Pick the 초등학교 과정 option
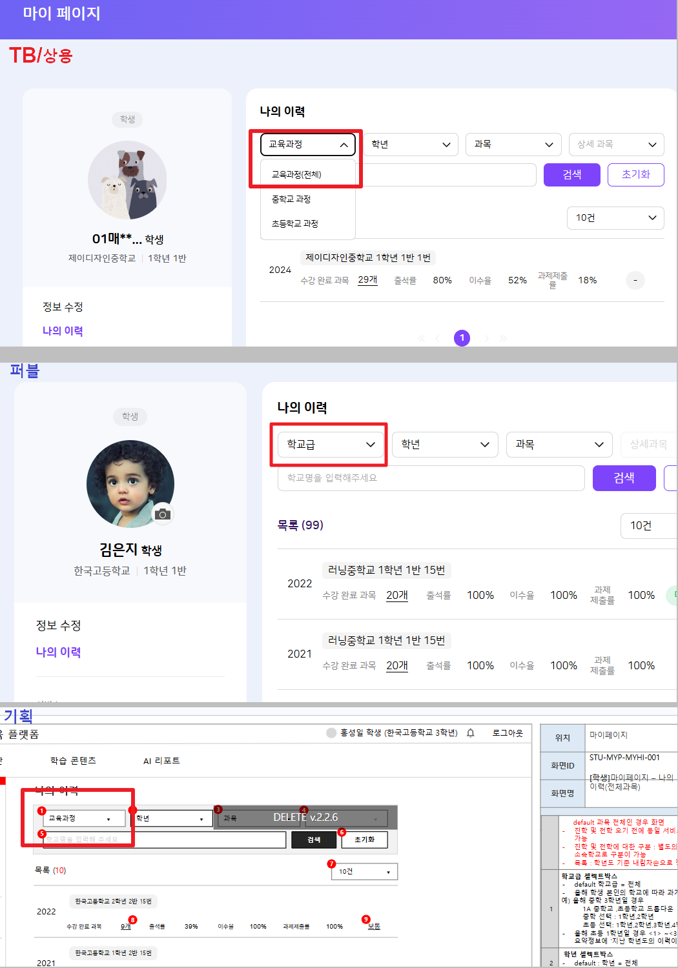 coord(294,223)
